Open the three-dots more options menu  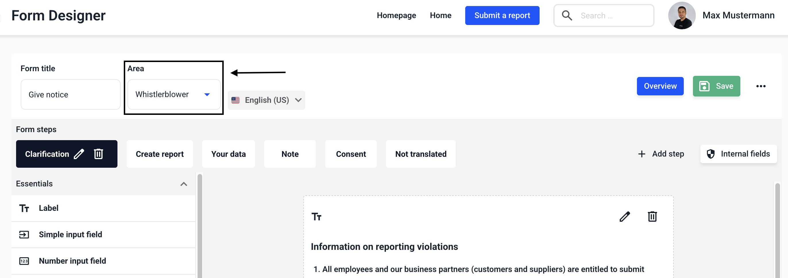pyautogui.click(x=760, y=86)
